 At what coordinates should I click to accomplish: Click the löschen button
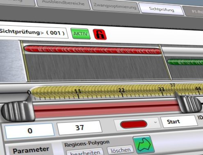coord(121,150)
